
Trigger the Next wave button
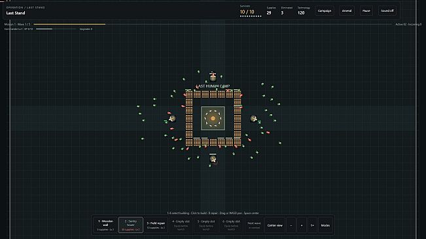(254, 225)
